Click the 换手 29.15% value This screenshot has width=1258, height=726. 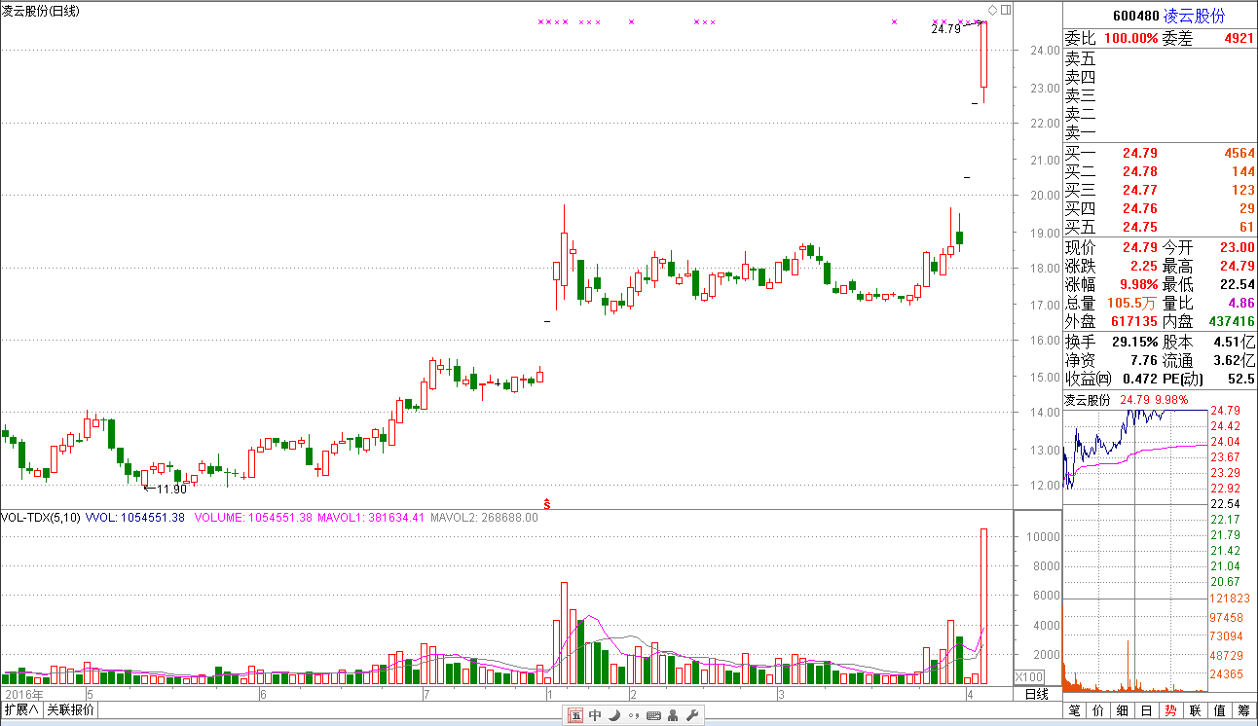click(1135, 343)
